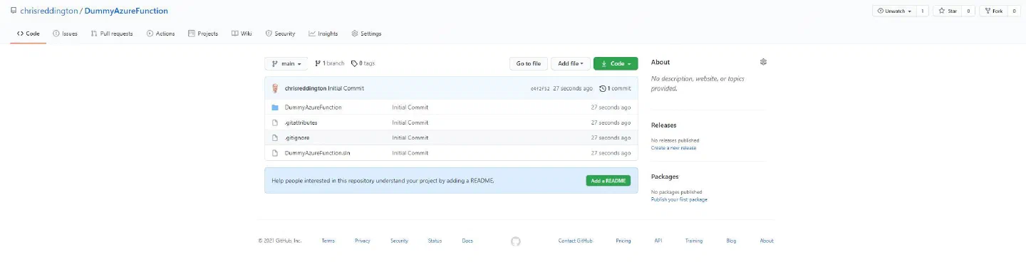Go to the Projects tab
The width and height of the screenshot is (1026, 272).
203,33
